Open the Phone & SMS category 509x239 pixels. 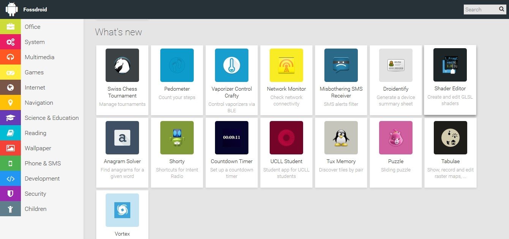42,163
